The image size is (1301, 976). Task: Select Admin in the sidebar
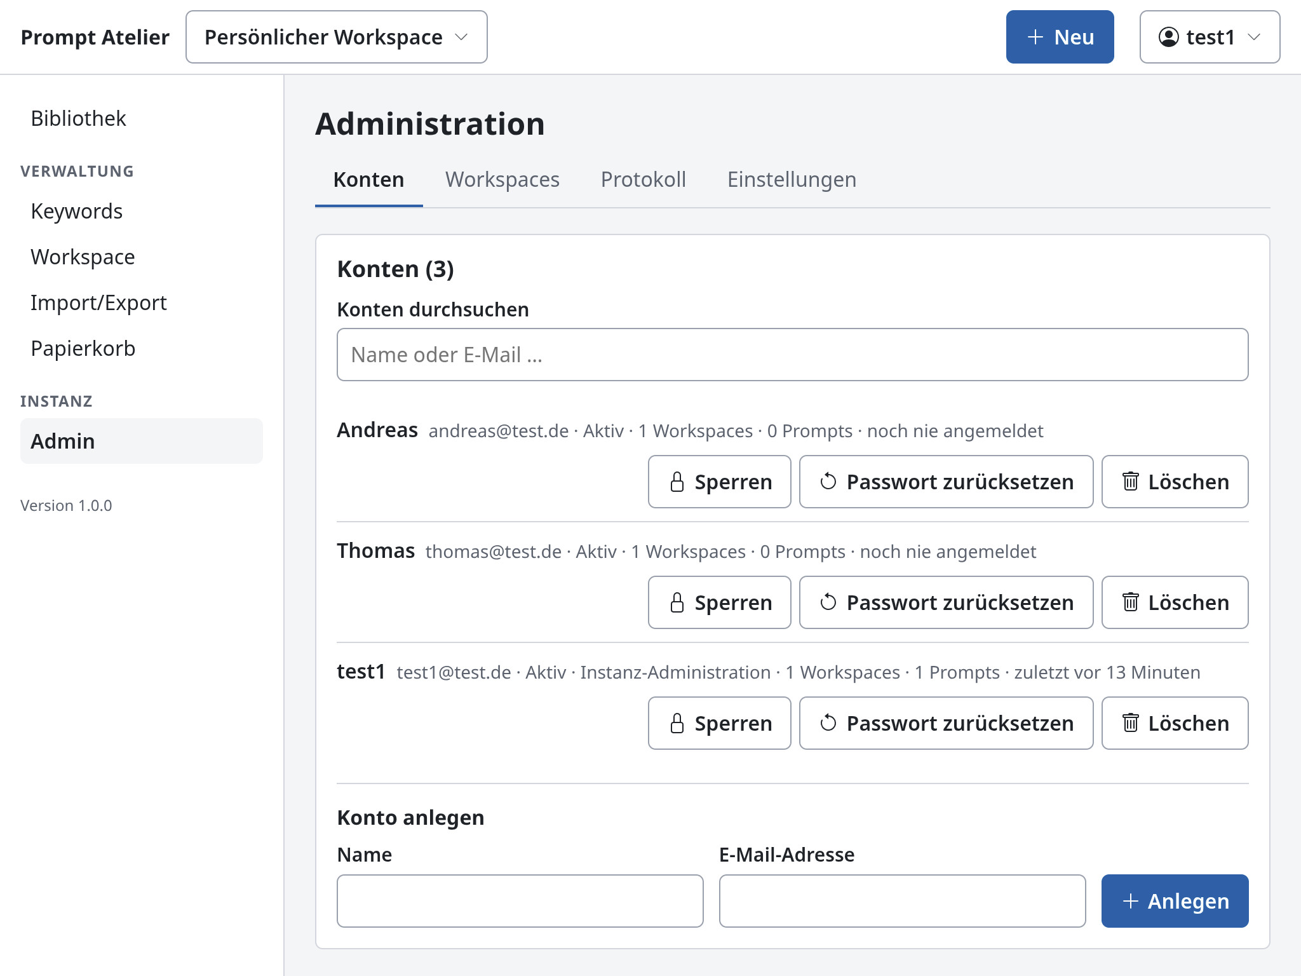click(x=142, y=441)
